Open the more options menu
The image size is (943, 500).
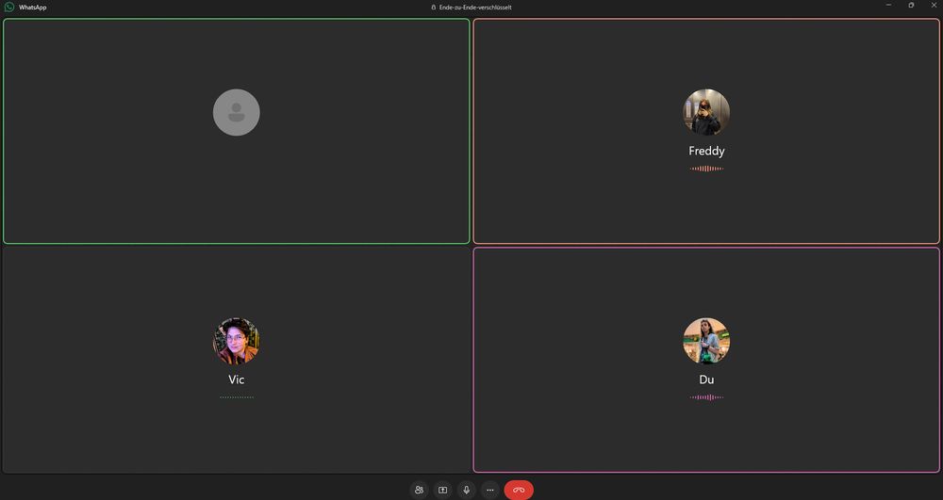(490, 490)
